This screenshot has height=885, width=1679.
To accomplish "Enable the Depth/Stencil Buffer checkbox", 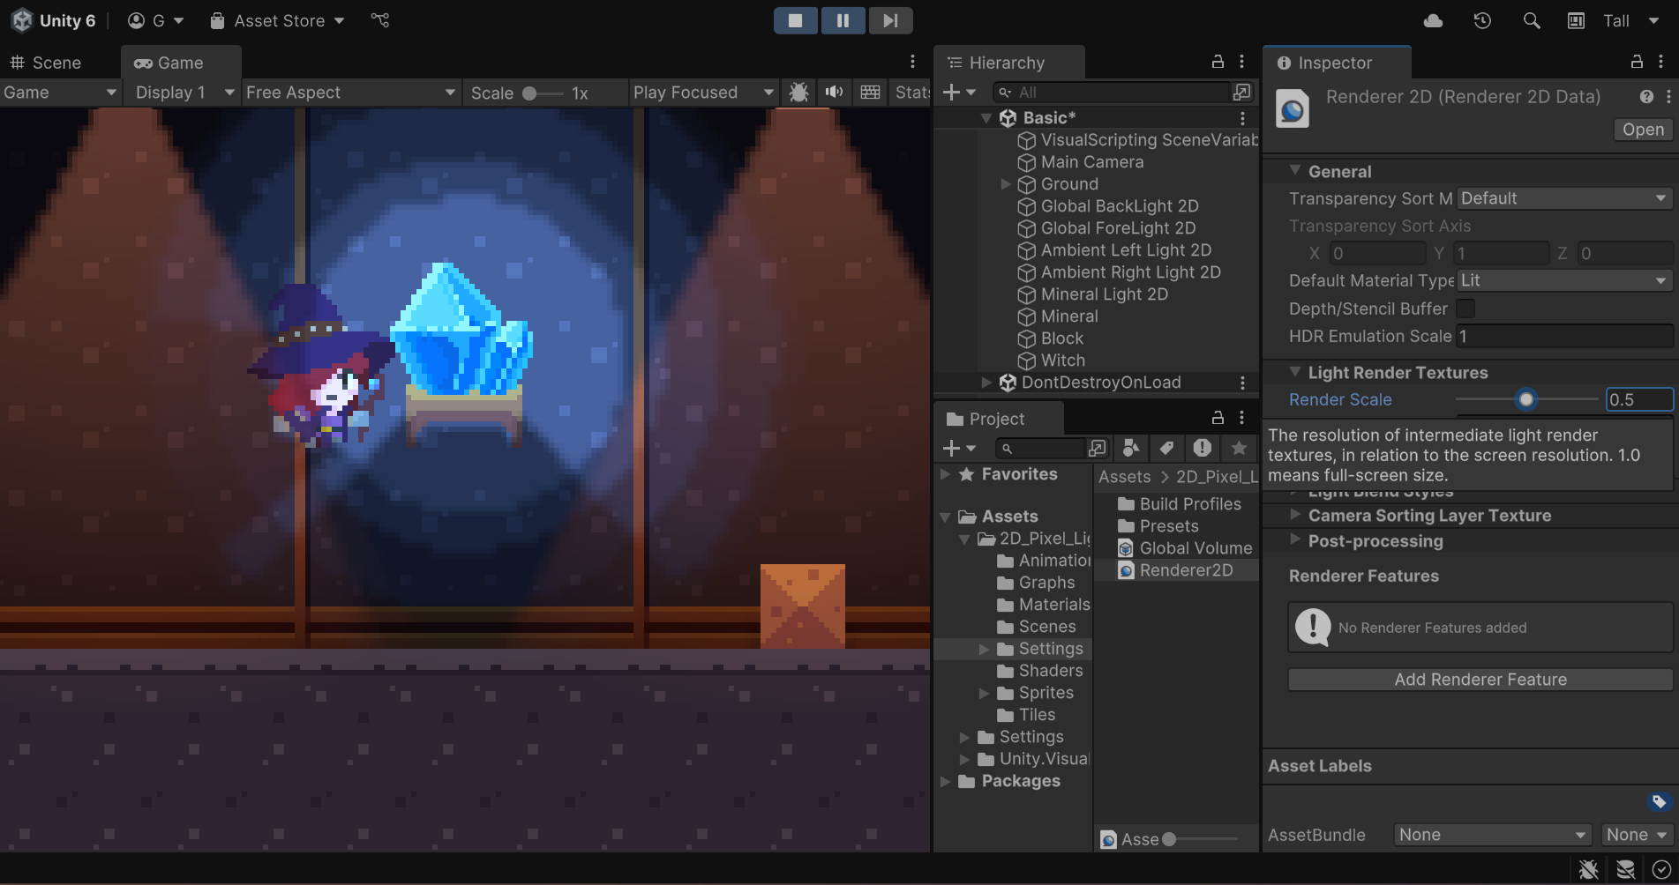I will coord(1465,309).
